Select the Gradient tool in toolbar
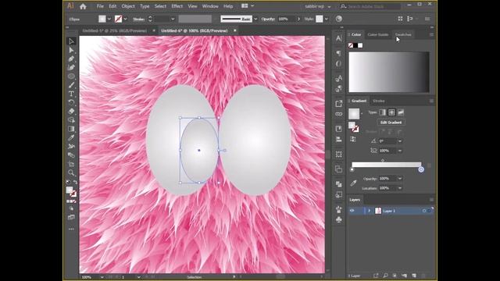Viewport: 500px width, 281px height. click(71, 129)
